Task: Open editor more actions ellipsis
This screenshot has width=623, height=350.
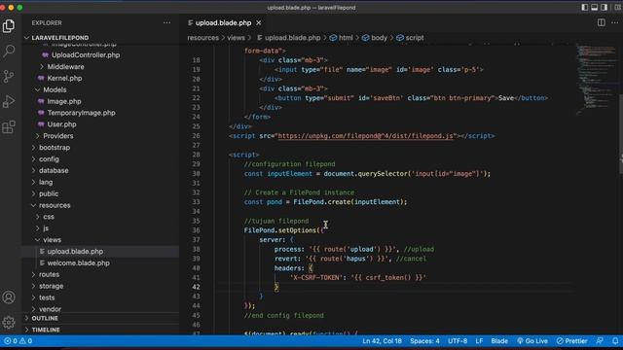Action: [x=614, y=22]
